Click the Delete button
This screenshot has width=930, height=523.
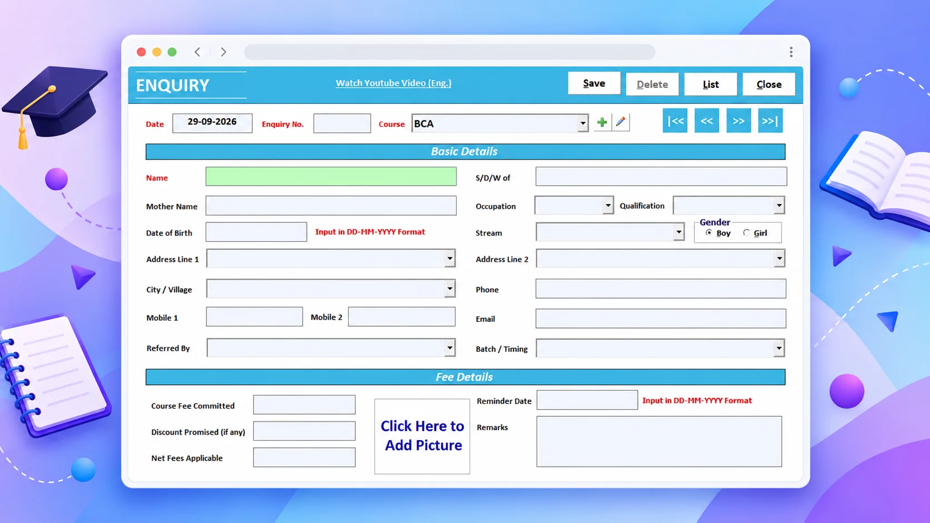click(652, 84)
